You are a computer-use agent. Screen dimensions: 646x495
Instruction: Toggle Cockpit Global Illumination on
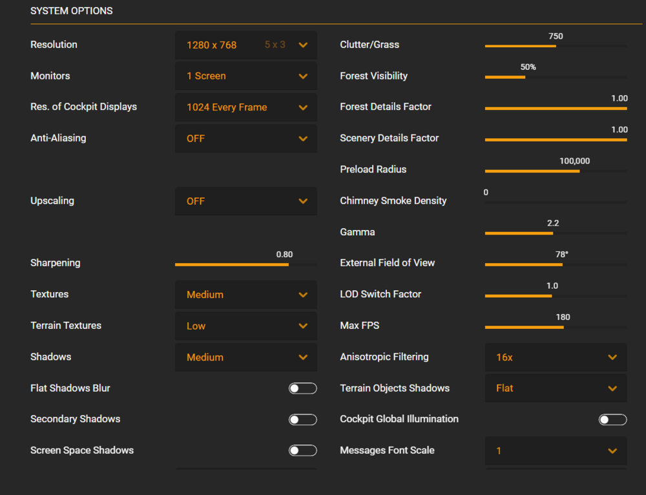612,419
